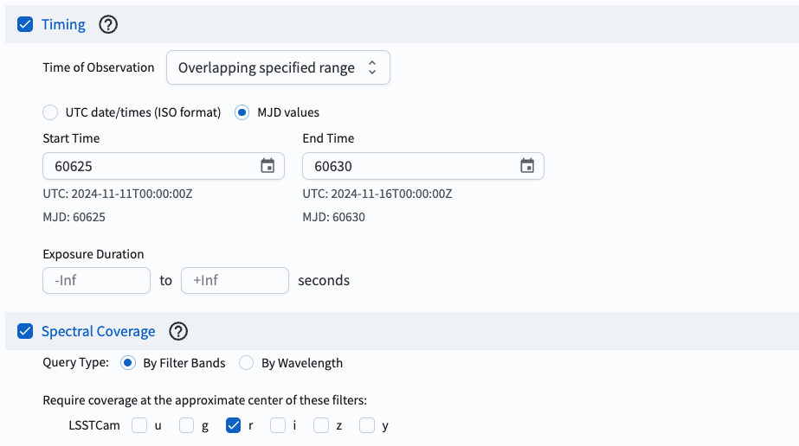The image size is (799, 446).
Task: Open the Timing help question mark icon
Action: (107, 25)
